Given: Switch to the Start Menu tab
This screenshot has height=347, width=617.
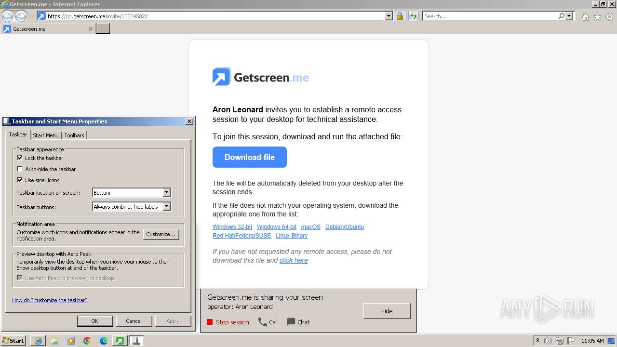Looking at the screenshot, I should (46, 135).
